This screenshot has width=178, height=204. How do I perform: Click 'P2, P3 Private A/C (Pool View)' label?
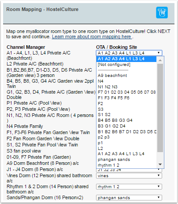click(x=38, y=109)
